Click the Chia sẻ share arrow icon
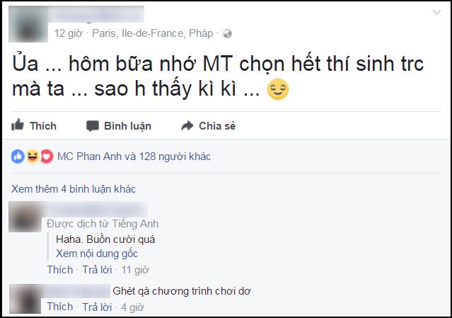The height and width of the screenshot is (318, 452). [187, 126]
